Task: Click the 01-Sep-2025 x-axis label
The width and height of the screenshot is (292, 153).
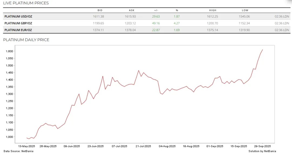Action: [x=215, y=146]
